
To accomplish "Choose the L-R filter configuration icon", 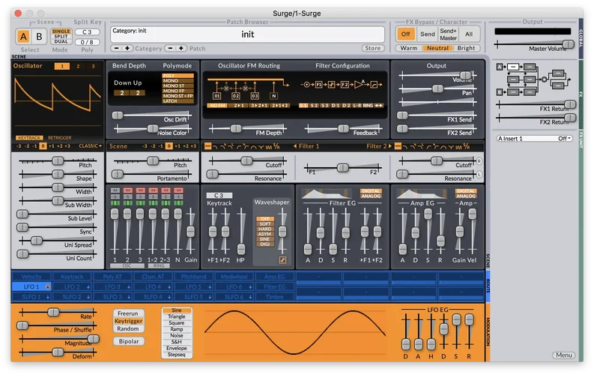I will click(x=357, y=106).
